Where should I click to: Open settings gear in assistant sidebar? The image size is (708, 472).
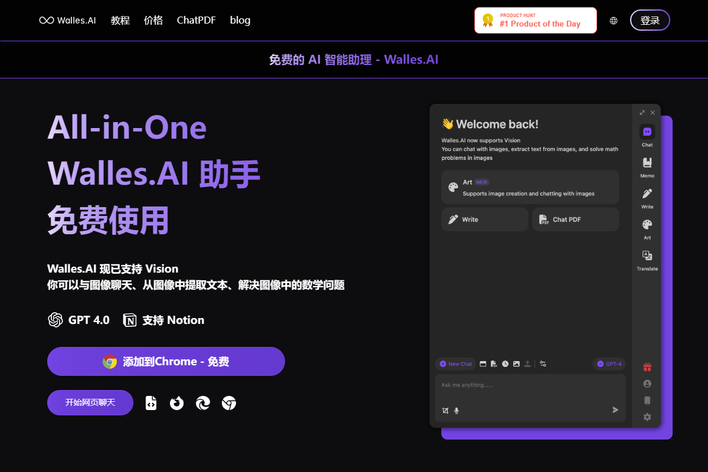coord(647,417)
